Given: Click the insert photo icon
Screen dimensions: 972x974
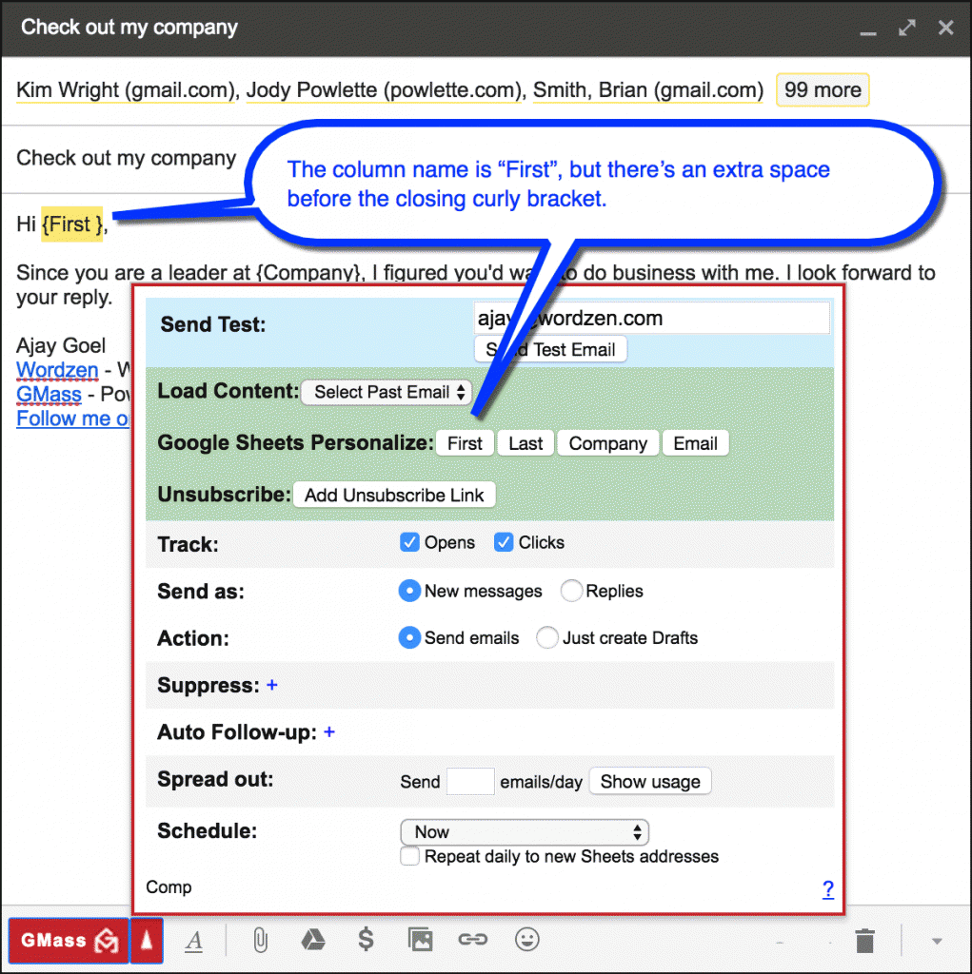Looking at the screenshot, I should click(x=419, y=941).
